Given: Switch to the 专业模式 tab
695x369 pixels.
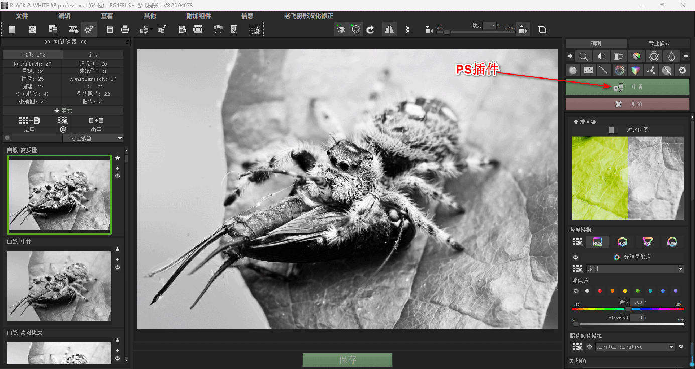Looking at the screenshot, I should tap(658, 43).
